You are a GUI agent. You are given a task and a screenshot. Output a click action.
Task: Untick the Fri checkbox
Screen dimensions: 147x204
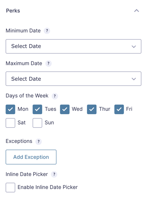click(119, 109)
